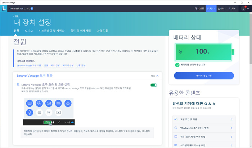Click the middle white circle icon in preview
The image size is (252, 148).
(49, 112)
